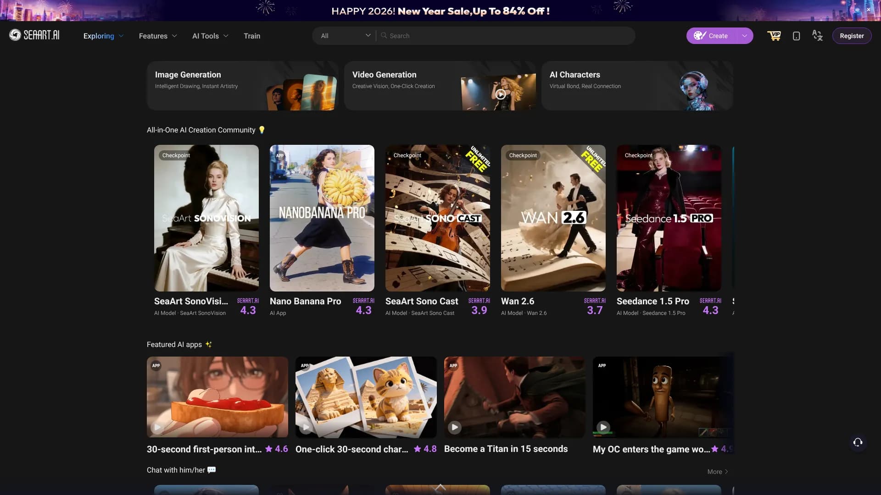Click the star rating 4.8 on One-click app
Viewport: 881px width, 495px height.
[x=425, y=449]
